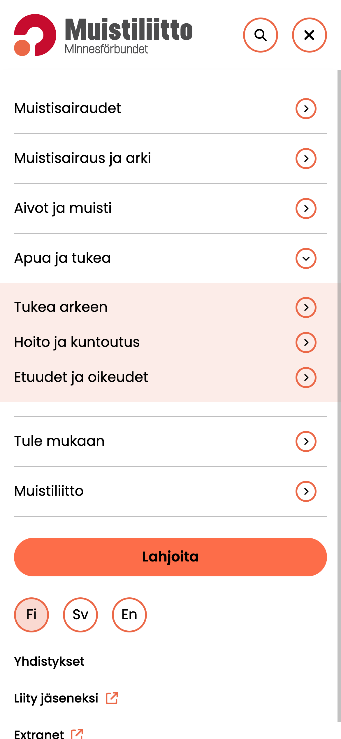Open the search magnifier icon
This screenshot has width=341, height=739.
(x=260, y=35)
